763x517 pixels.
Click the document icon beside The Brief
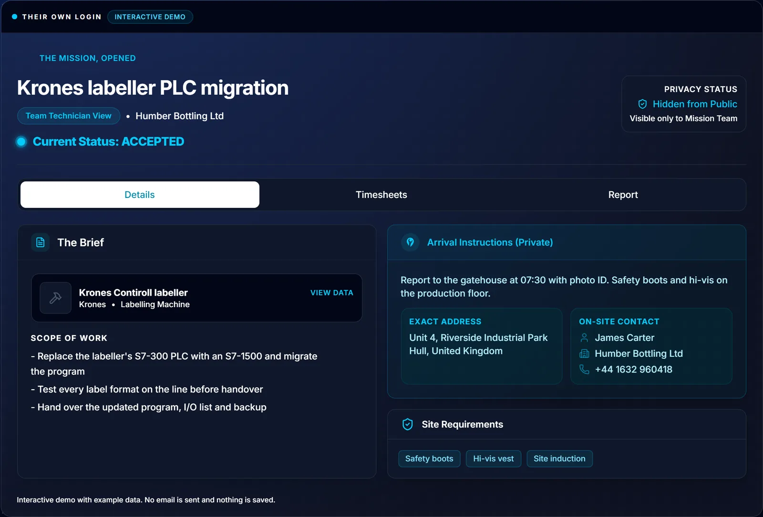click(x=41, y=242)
